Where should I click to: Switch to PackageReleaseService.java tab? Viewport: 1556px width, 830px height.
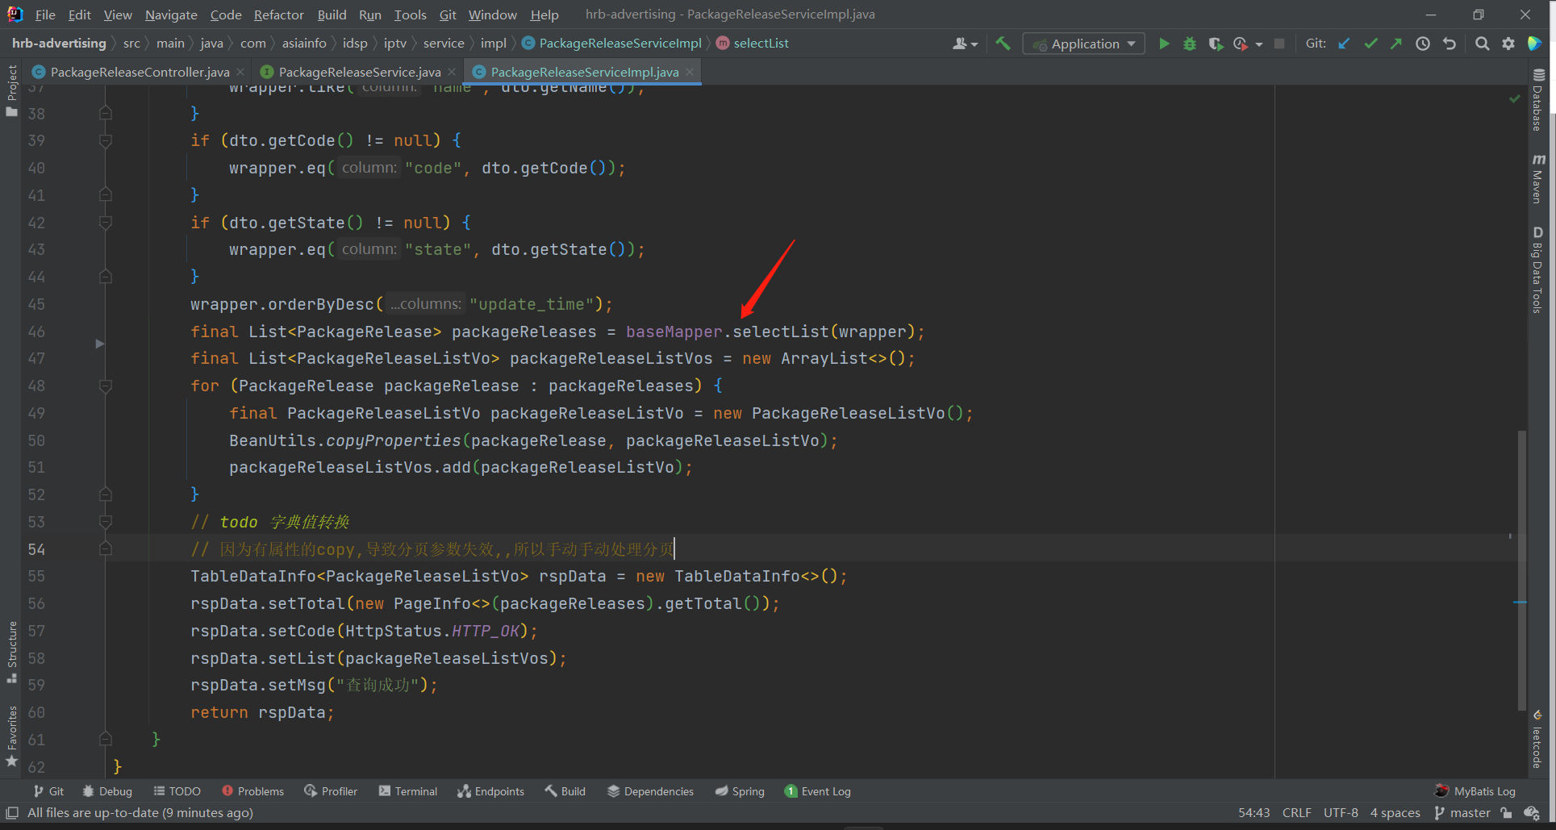(359, 72)
